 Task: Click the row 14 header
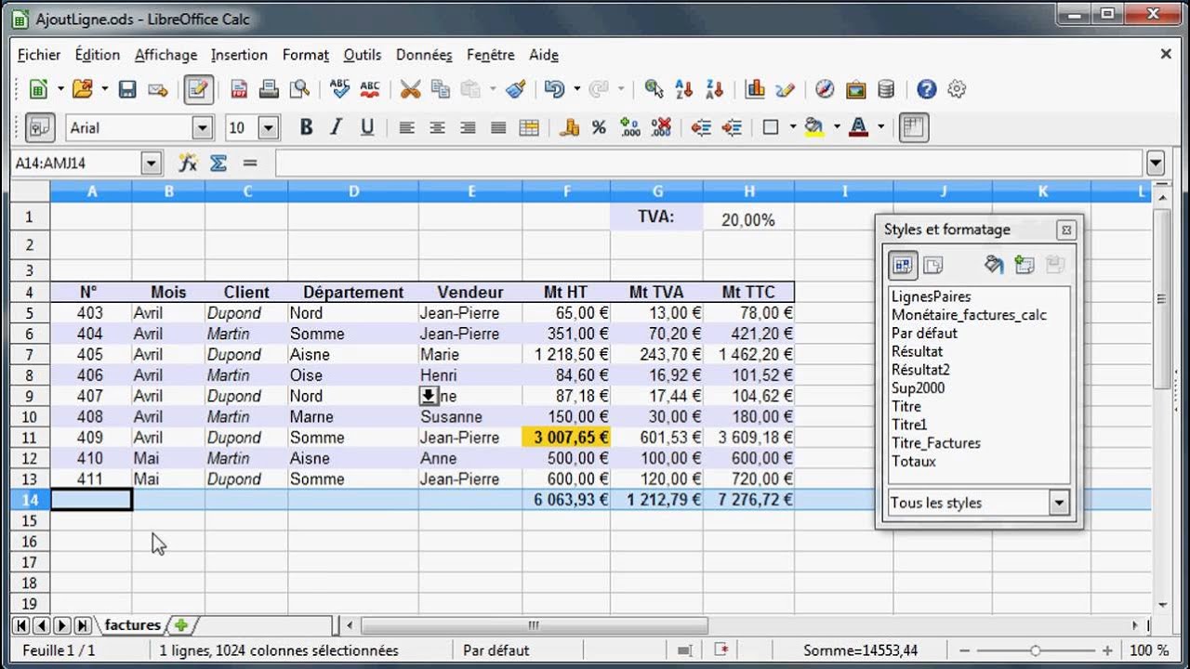29,500
